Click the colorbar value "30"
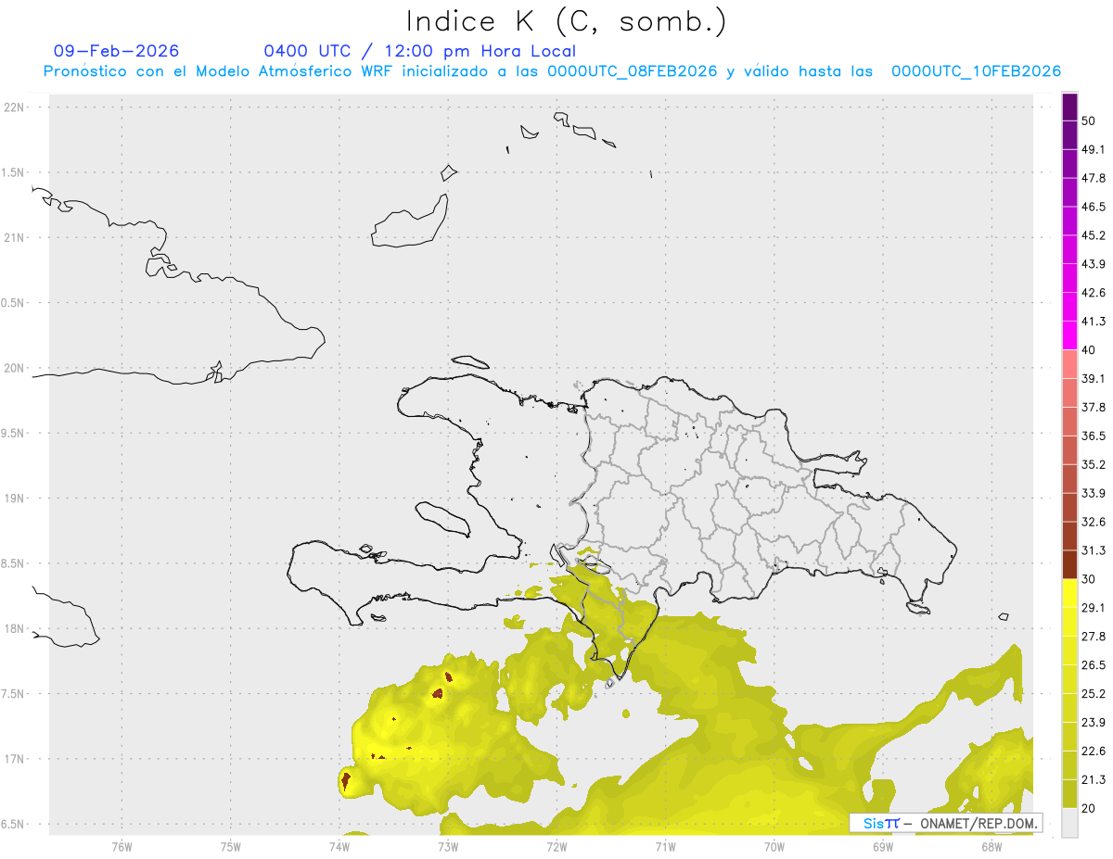1113x859 pixels. point(1089,579)
